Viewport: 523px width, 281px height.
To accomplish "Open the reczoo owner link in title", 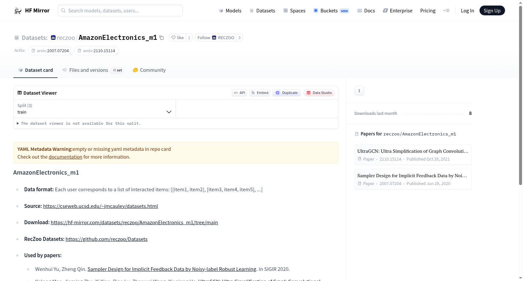I will pos(66,38).
